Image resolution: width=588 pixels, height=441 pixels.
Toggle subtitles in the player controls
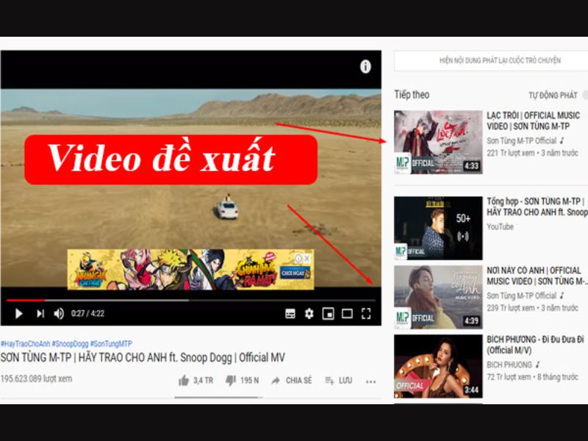pyautogui.click(x=290, y=314)
